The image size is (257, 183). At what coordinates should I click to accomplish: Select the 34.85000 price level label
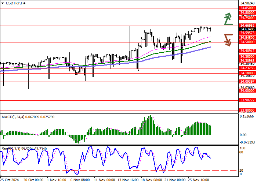(247, 8)
